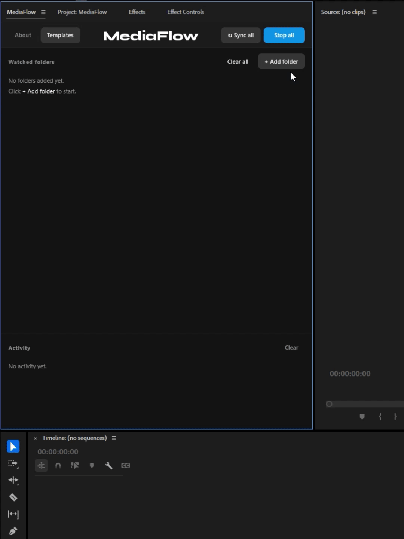
Task: Toggle timeline Snap magnet icon
Action: click(x=58, y=465)
